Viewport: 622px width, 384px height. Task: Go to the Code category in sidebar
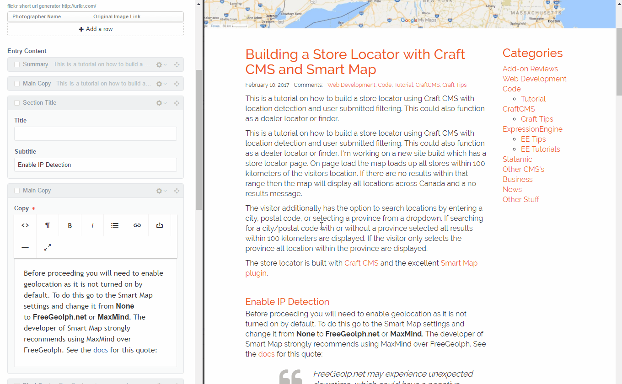point(511,89)
